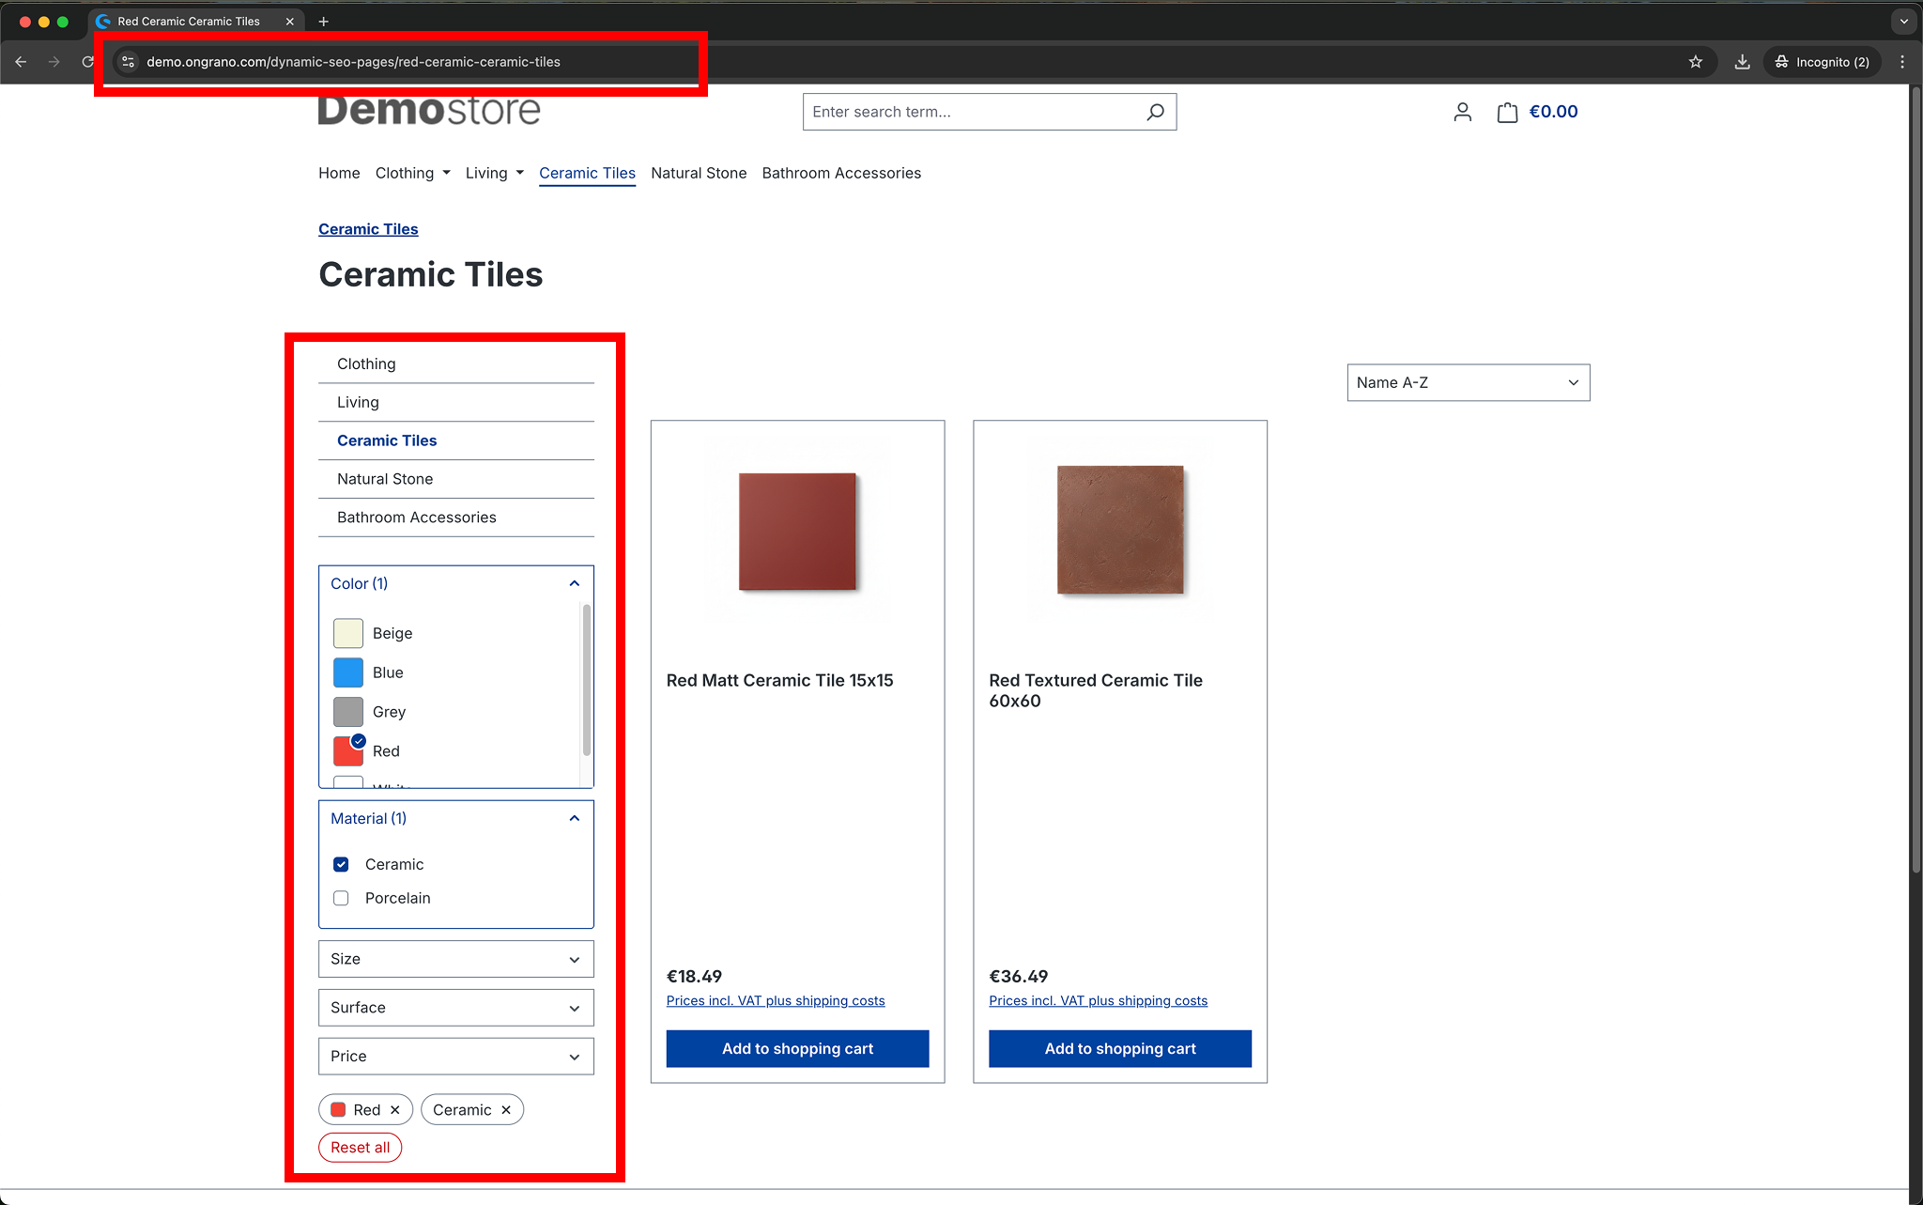Open the Chrome three-dot menu
Viewport: 1923px width, 1205px height.
1902,62
